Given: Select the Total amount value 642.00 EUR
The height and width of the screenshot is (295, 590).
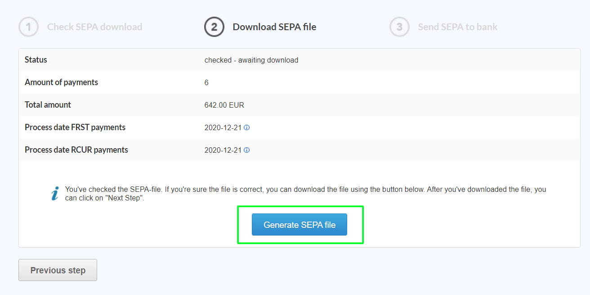Looking at the screenshot, I should 225,104.
